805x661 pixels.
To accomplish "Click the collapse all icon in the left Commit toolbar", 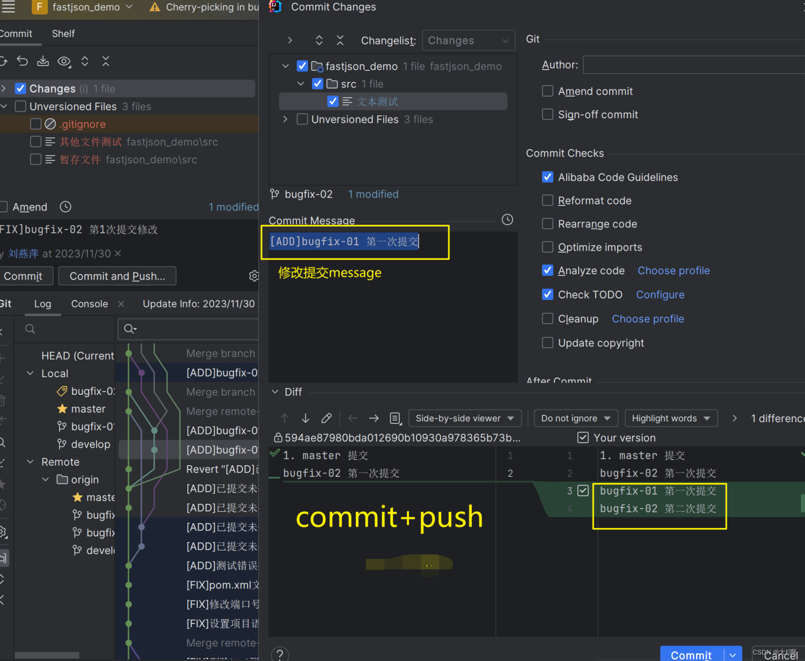I will (x=106, y=61).
